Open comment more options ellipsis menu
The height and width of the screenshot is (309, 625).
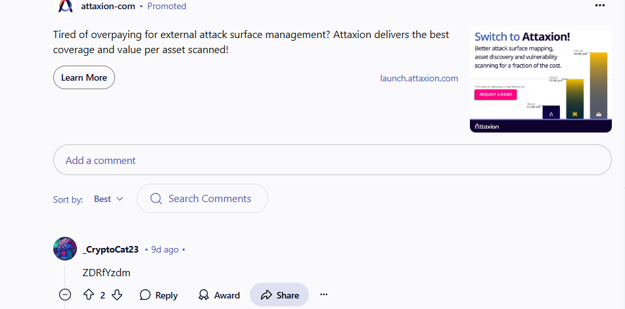click(323, 295)
